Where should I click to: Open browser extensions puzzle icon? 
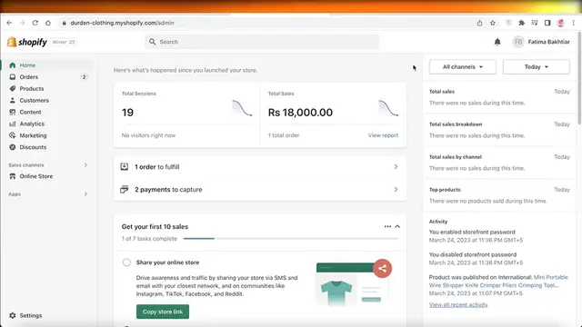click(521, 23)
